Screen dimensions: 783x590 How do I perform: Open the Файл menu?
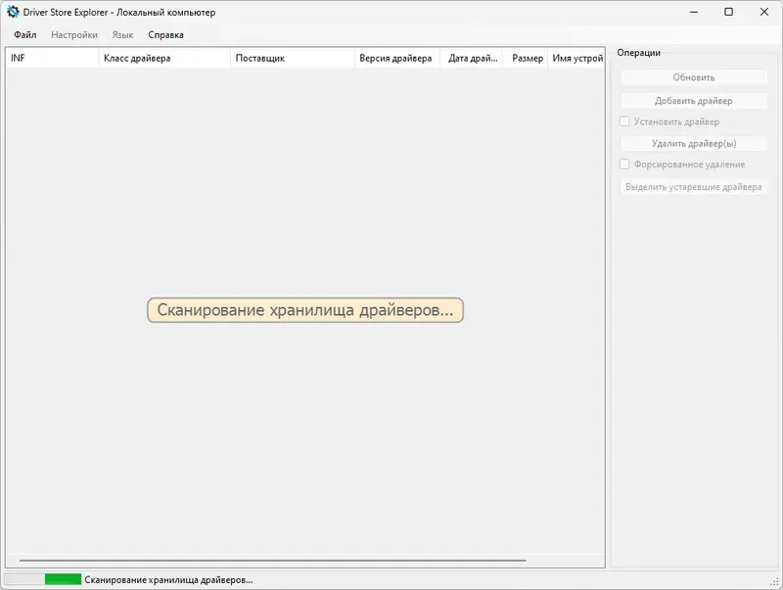pyautogui.click(x=23, y=33)
